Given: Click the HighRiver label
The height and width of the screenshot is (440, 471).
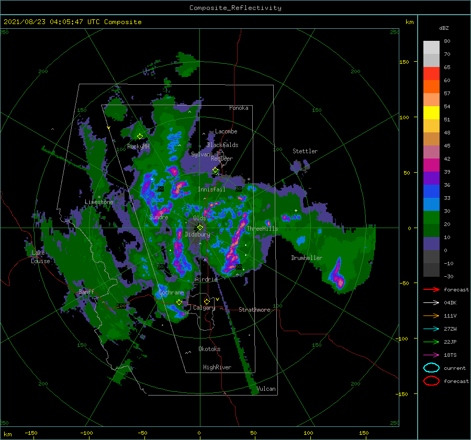Looking at the screenshot, I should pyautogui.click(x=217, y=367).
